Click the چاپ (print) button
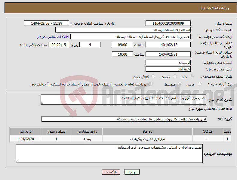237x180 pixels. click(132, 172)
